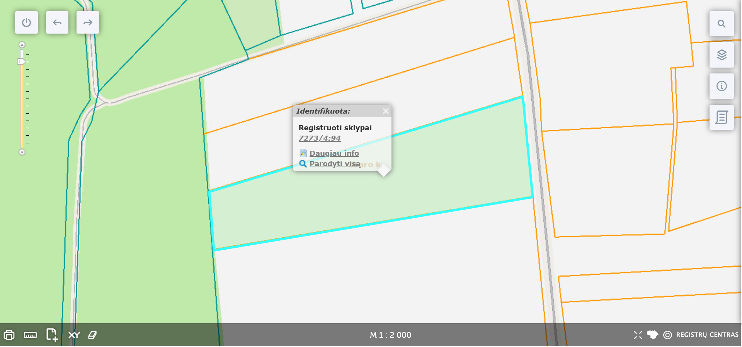Open parcel link 7273/4:94
Viewport: 742px width, 347px height.
[x=320, y=138]
